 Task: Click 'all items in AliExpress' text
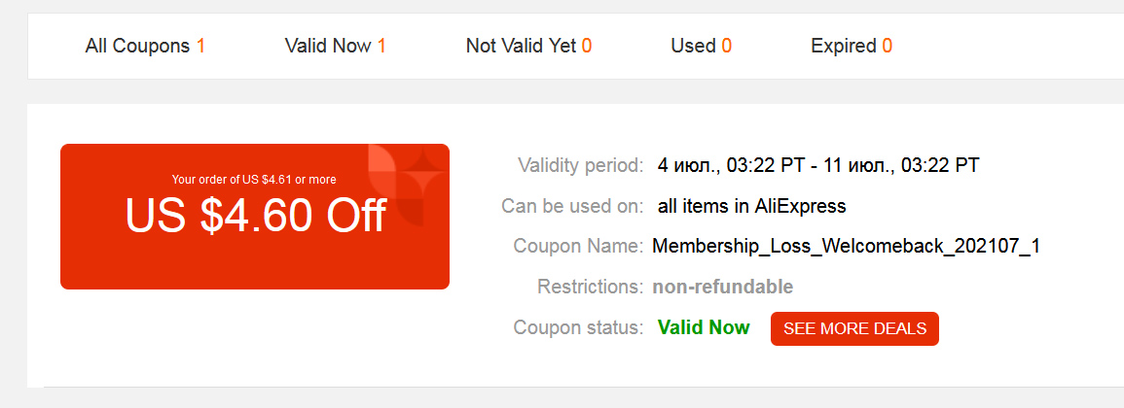[752, 207]
